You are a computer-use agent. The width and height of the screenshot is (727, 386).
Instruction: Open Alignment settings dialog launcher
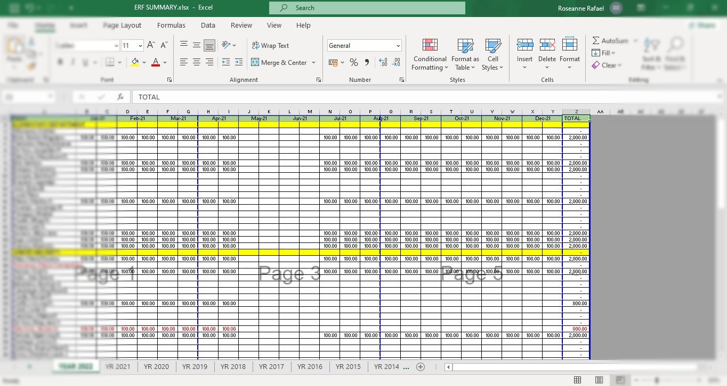pos(319,80)
